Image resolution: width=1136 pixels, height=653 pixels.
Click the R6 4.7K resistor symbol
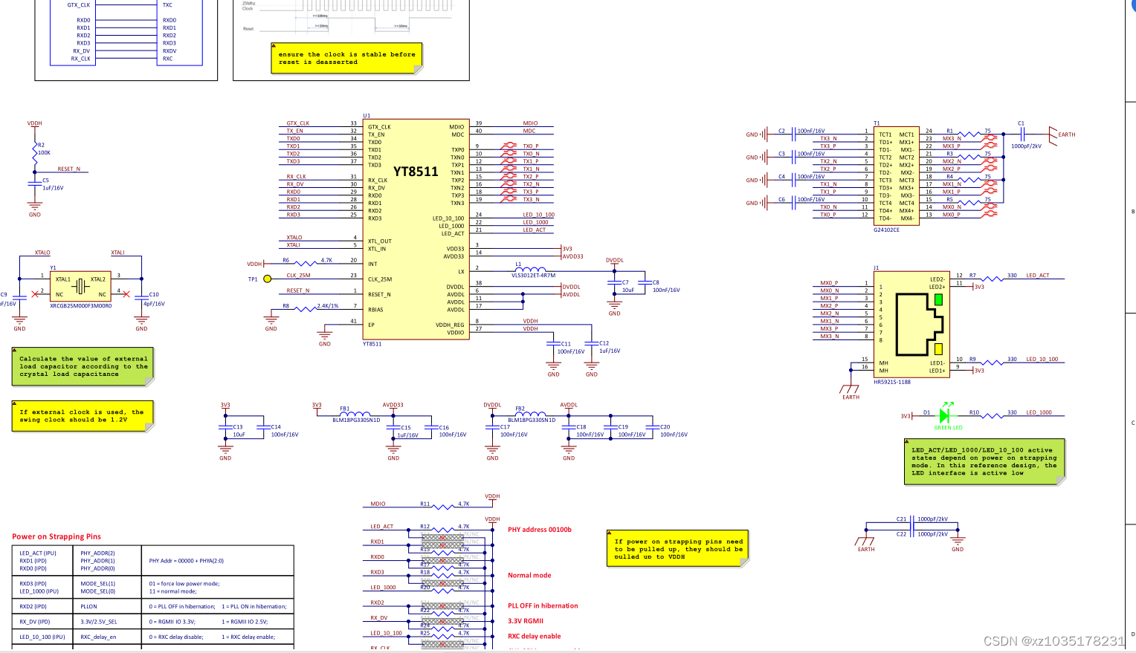(306, 264)
